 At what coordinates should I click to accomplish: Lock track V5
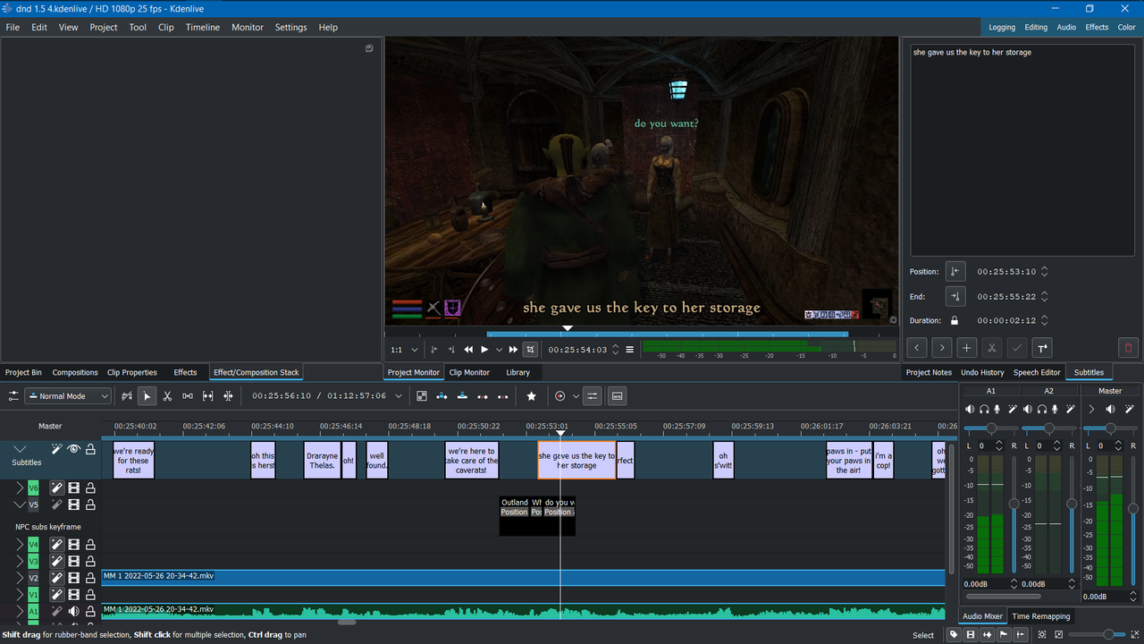pyautogui.click(x=90, y=505)
